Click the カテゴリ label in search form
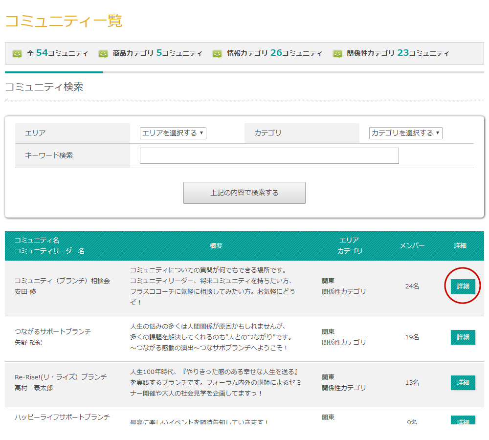The image size is (489, 440). click(x=268, y=133)
